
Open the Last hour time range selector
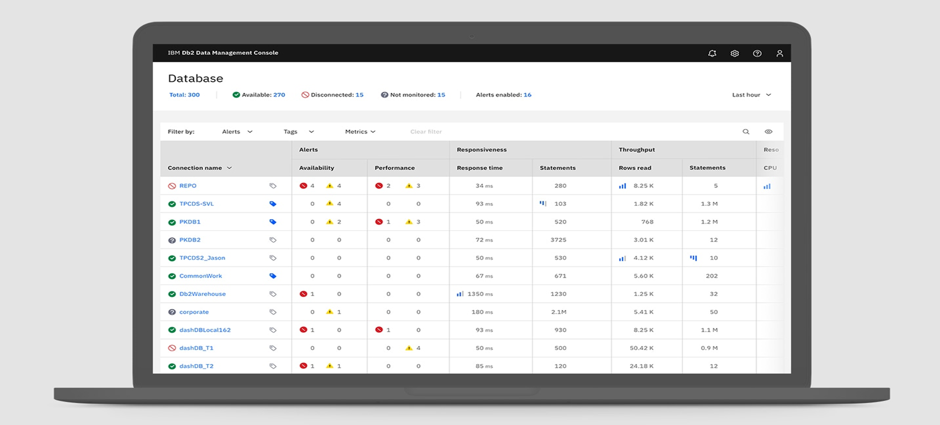(751, 95)
